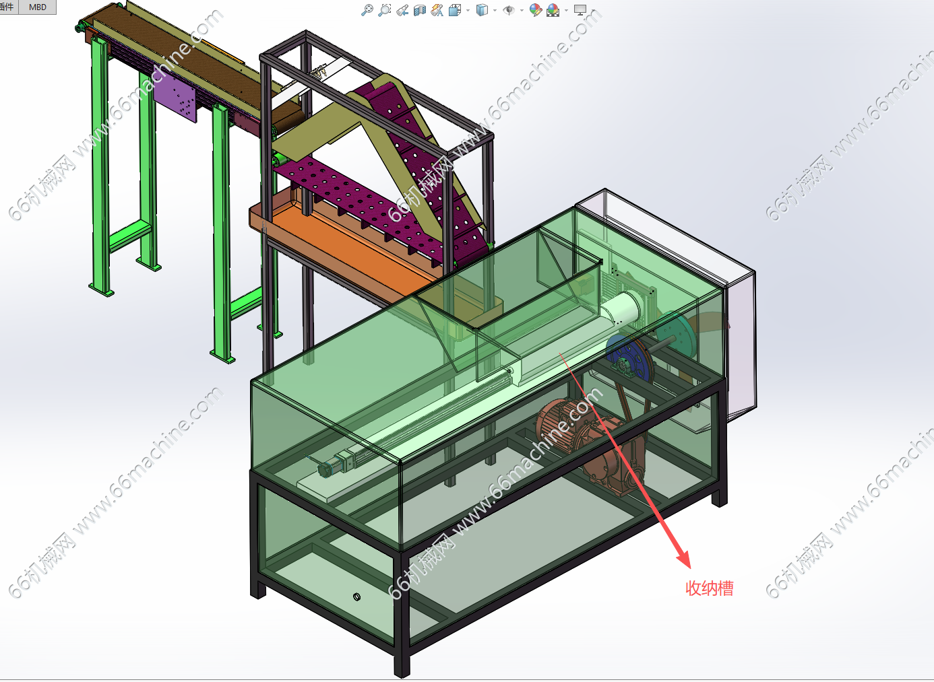934x682 pixels.
Task: Expand the View Orientation dropdown arrow
Action: click(468, 11)
